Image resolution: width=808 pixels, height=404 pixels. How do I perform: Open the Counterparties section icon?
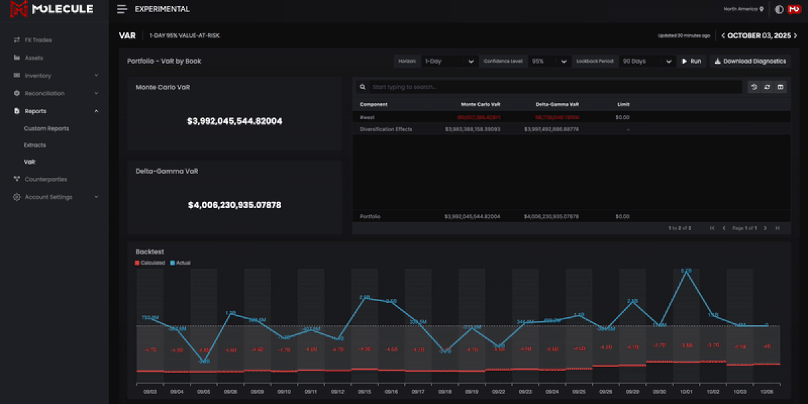17,179
